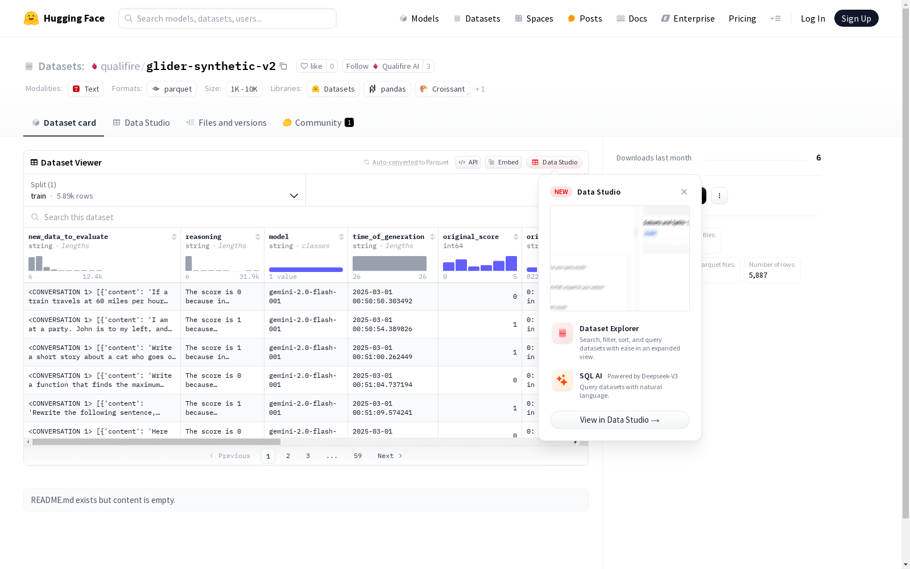Choose the pandas library tag

pos(387,89)
